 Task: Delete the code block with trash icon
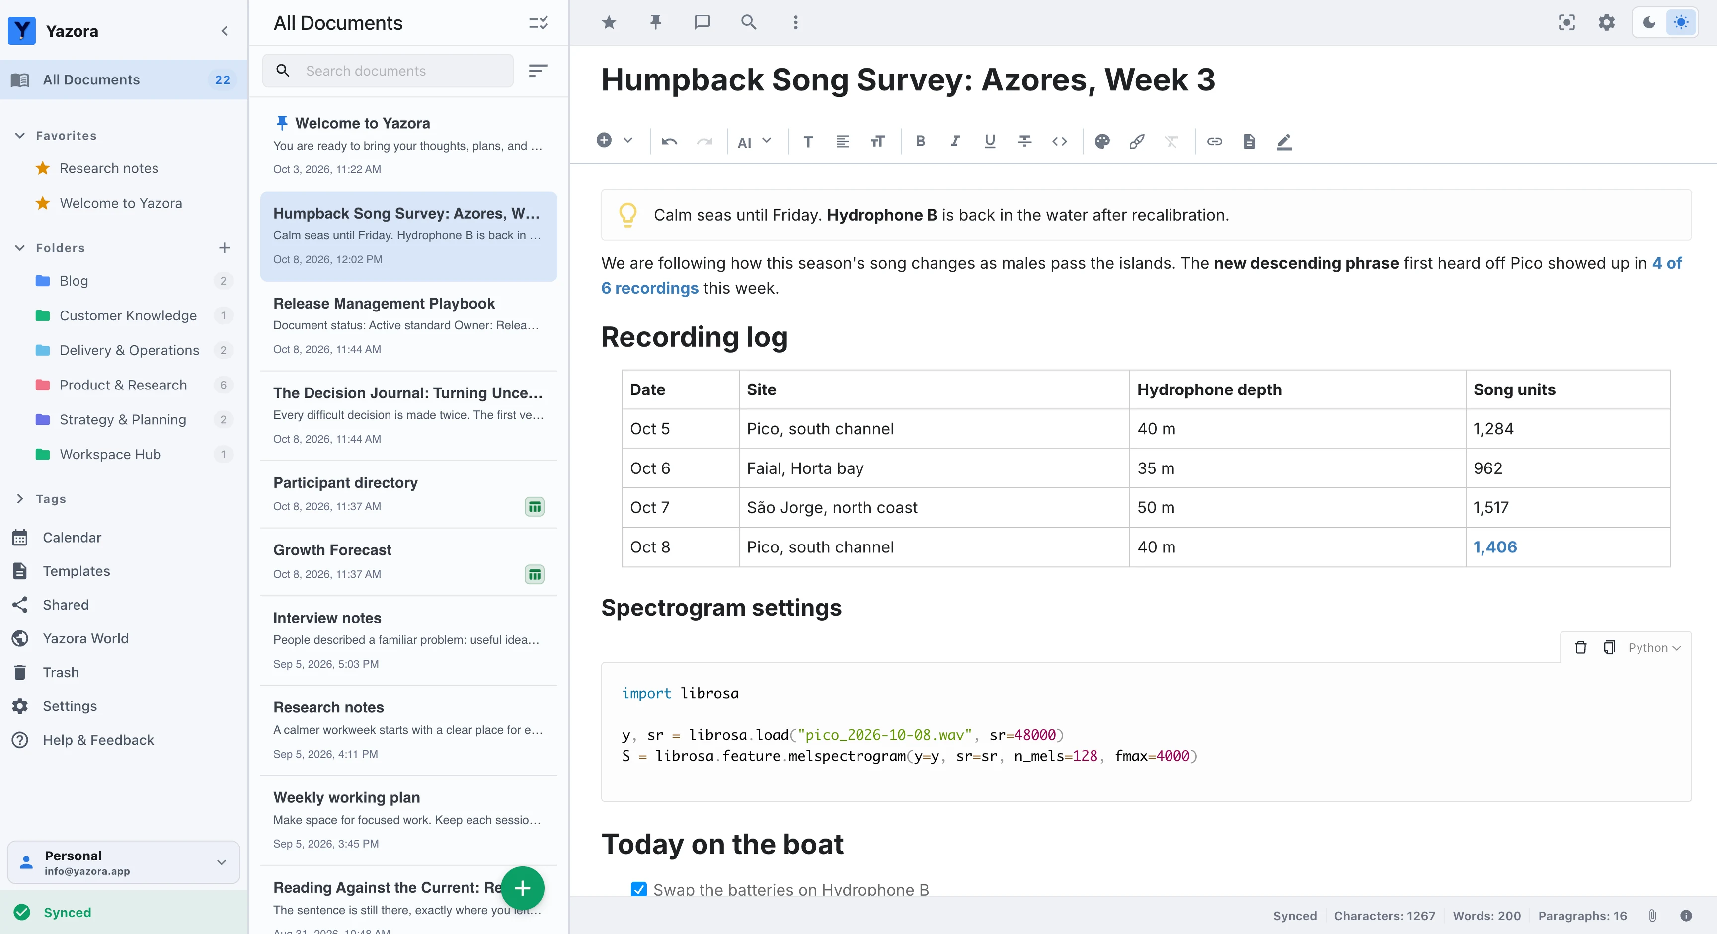1580,647
